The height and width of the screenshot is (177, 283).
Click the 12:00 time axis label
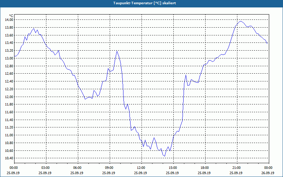(x=142, y=168)
